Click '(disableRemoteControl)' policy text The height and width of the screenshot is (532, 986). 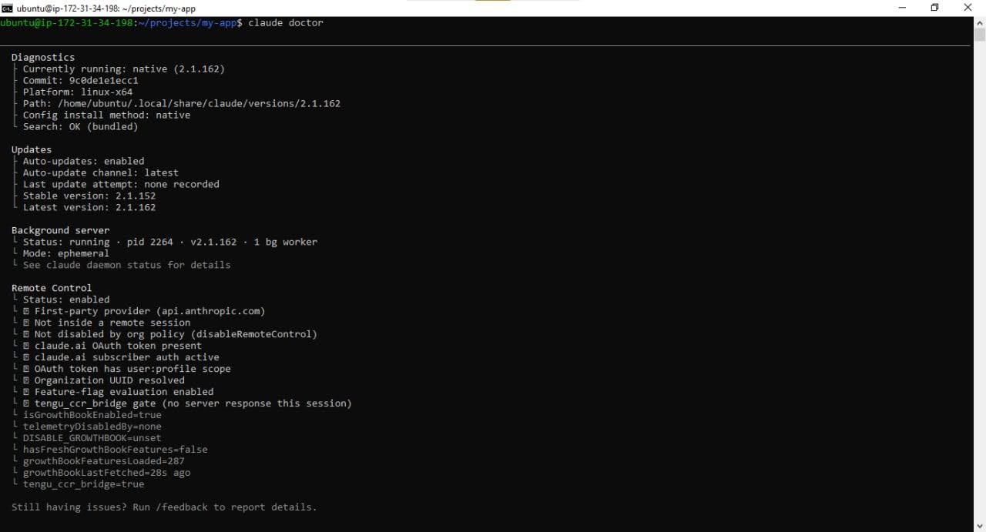coord(253,335)
